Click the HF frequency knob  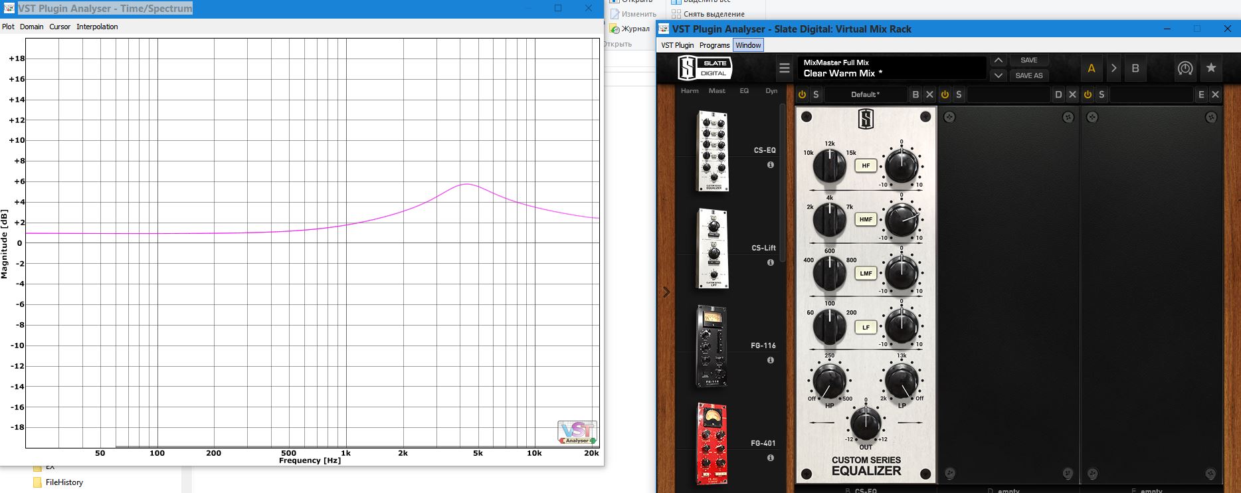(x=830, y=165)
